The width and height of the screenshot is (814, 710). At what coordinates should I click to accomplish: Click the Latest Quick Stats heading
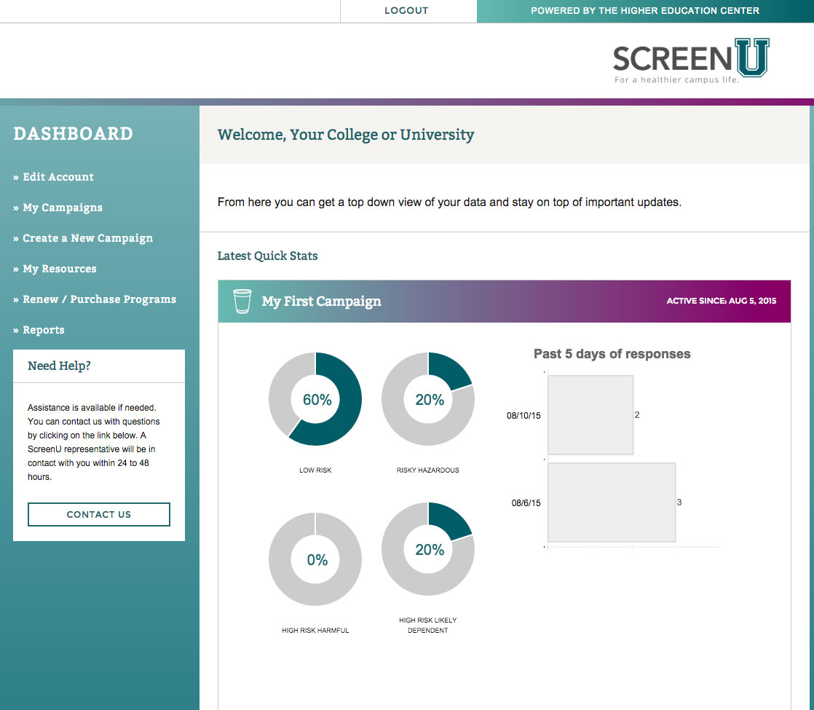pyautogui.click(x=267, y=256)
